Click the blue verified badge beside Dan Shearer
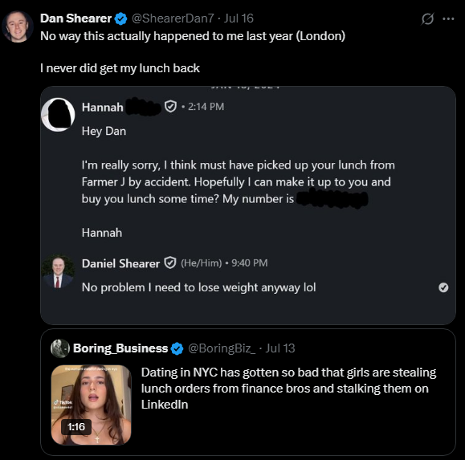 [120, 18]
